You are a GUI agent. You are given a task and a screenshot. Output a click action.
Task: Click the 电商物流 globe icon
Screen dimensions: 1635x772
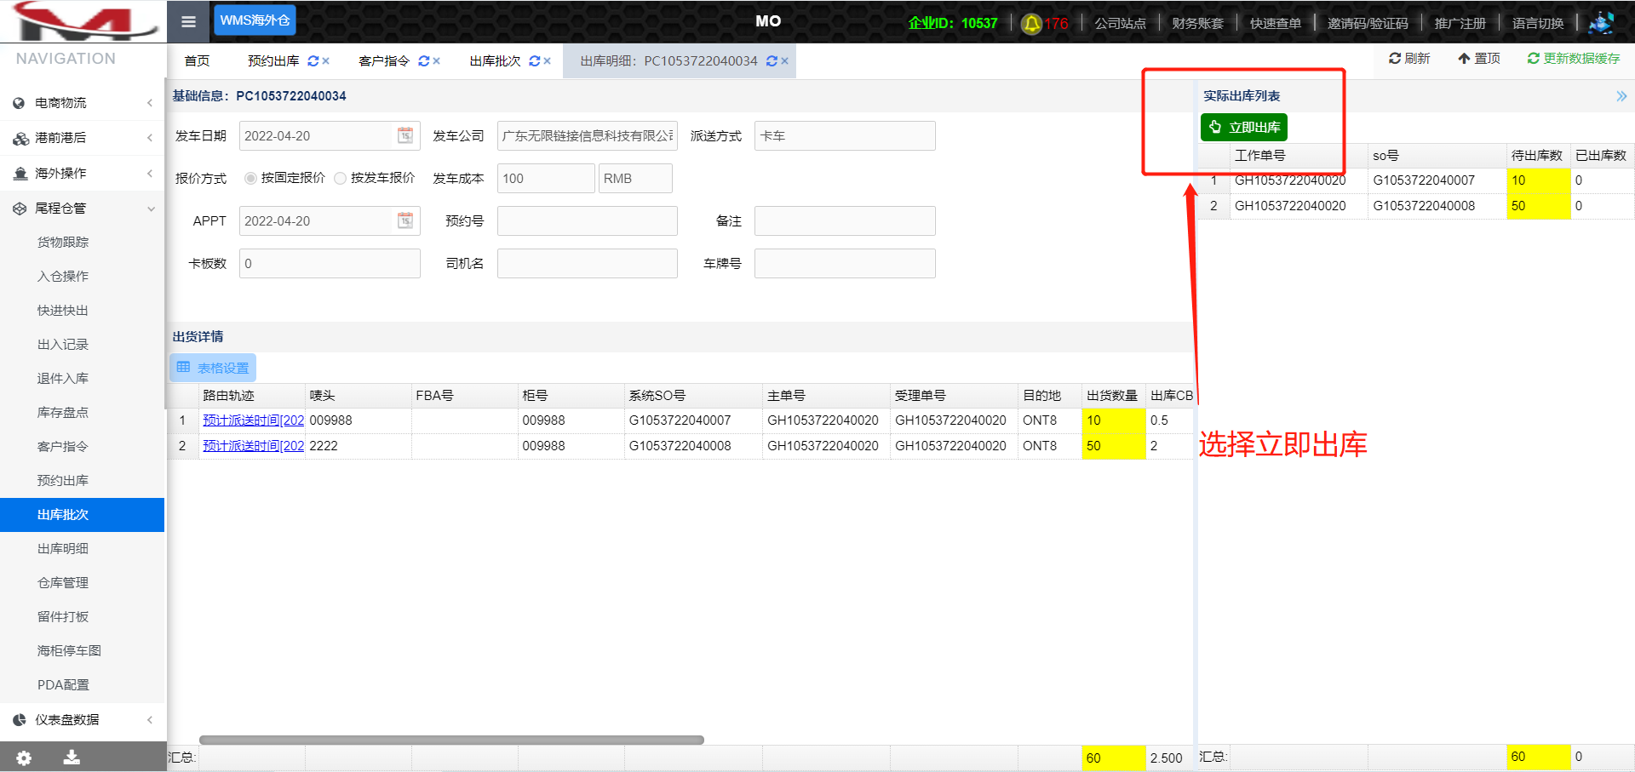coord(19,103)
